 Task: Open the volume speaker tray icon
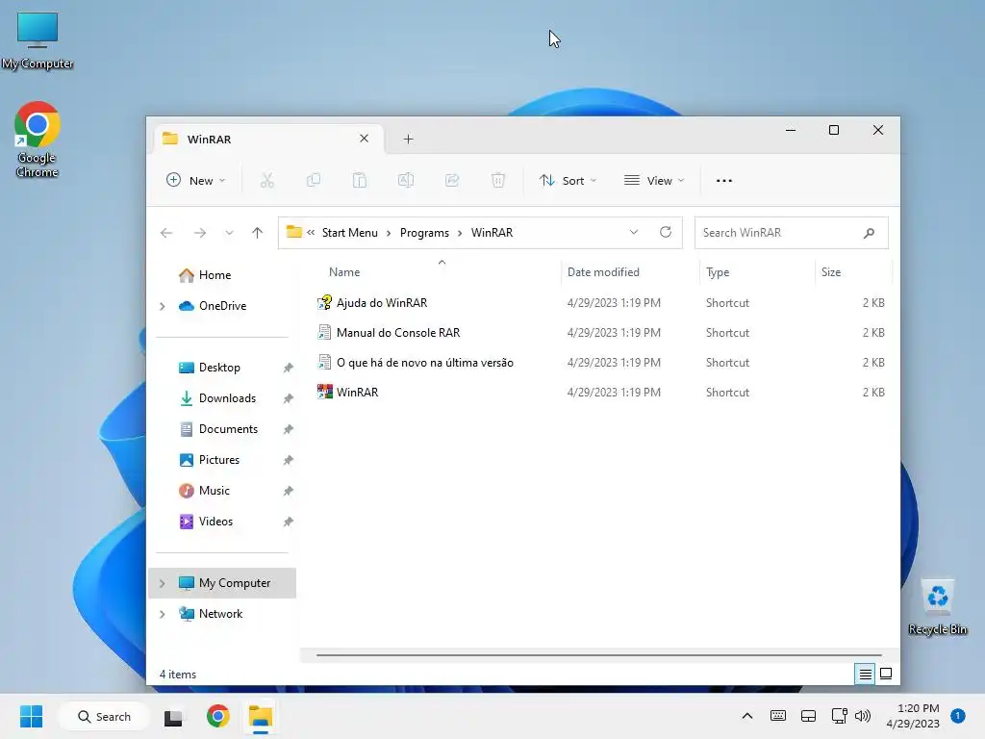click(863, 716)
